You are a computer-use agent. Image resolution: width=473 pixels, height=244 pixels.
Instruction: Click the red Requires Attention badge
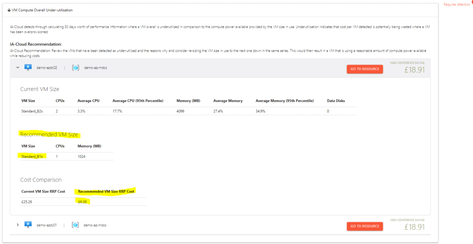tap(471, 3)
